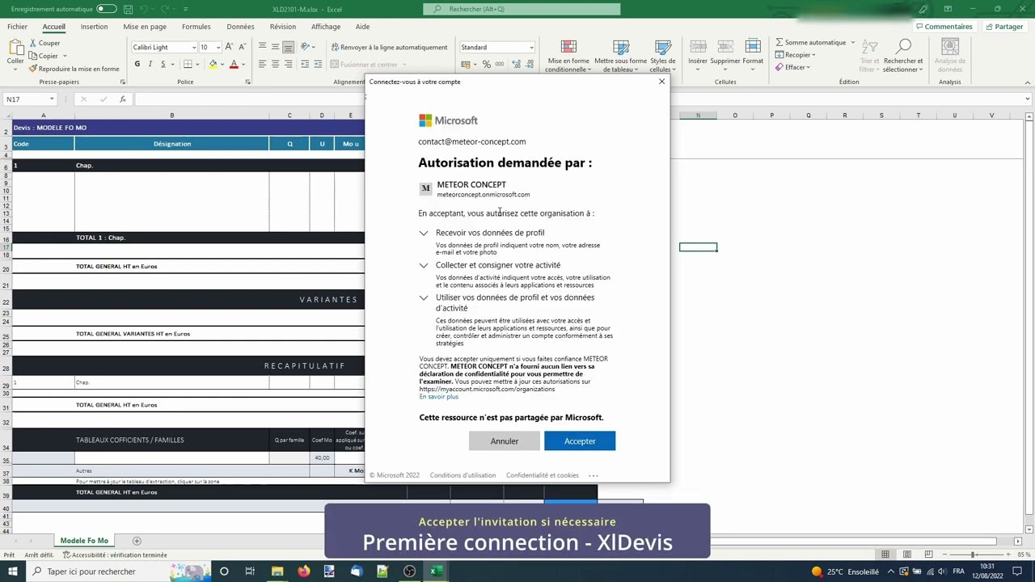Click the zoom slider in status bar
Screen dimensions: 1035x582
pyautogui.click(x=974, y=555)
